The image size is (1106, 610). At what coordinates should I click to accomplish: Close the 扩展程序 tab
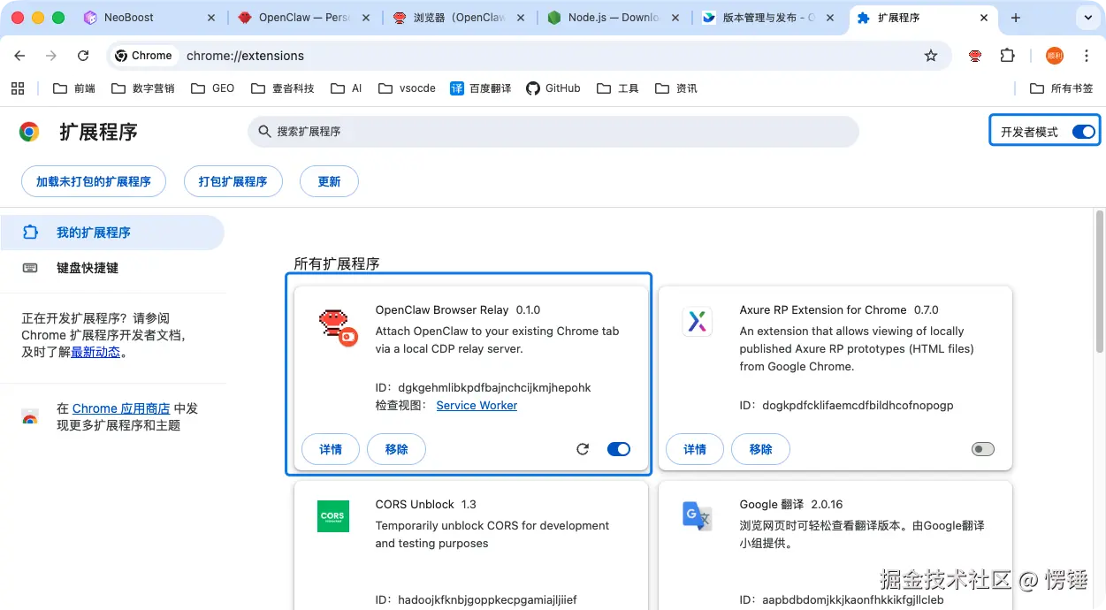985,18
